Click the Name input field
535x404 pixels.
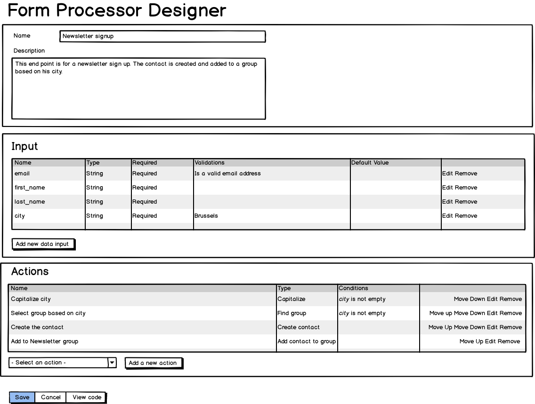(x=162, y=36)
